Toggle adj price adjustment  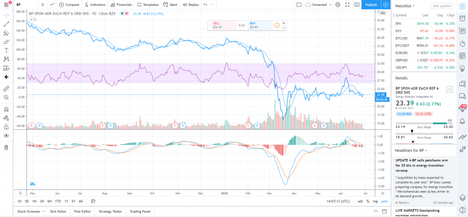(360, 201)
